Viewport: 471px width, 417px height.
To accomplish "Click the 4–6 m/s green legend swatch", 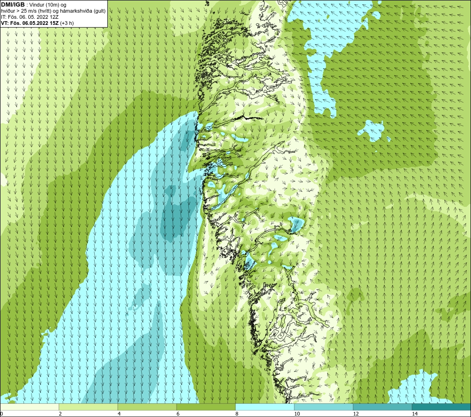I will click(147, 407).
